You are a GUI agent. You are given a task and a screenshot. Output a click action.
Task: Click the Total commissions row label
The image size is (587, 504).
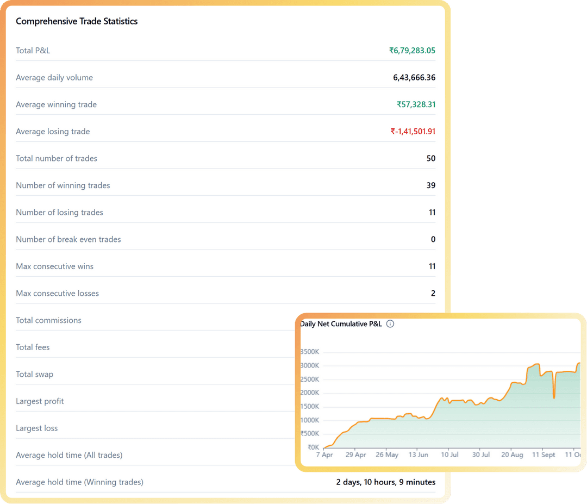pyautogui.click(x=48, y=320)
